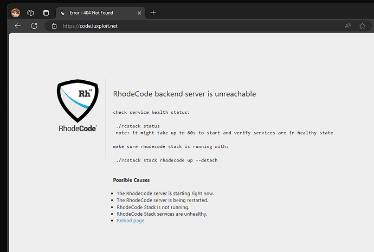Open the Workspaces icon in the title bar

tap(31, 12)
